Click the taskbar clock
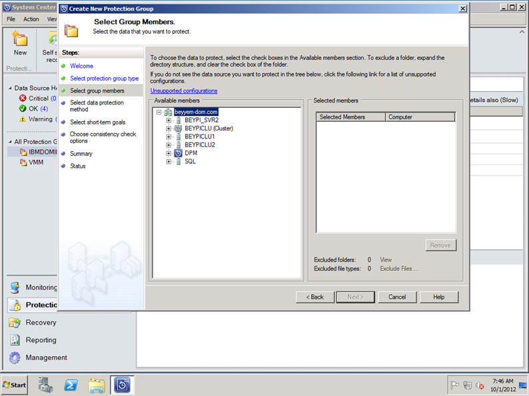The width and height of the screenshot is (529, 396). [x=503, y=385]
